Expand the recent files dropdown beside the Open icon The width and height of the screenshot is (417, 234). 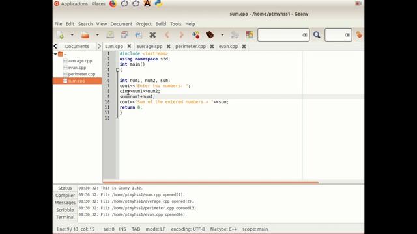tap(97, 34)
